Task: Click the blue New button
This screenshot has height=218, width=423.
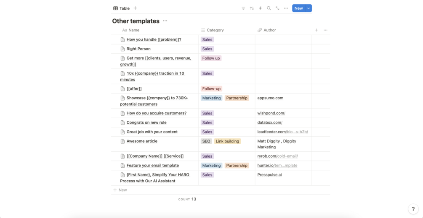Action: click(x=298, y=8)
